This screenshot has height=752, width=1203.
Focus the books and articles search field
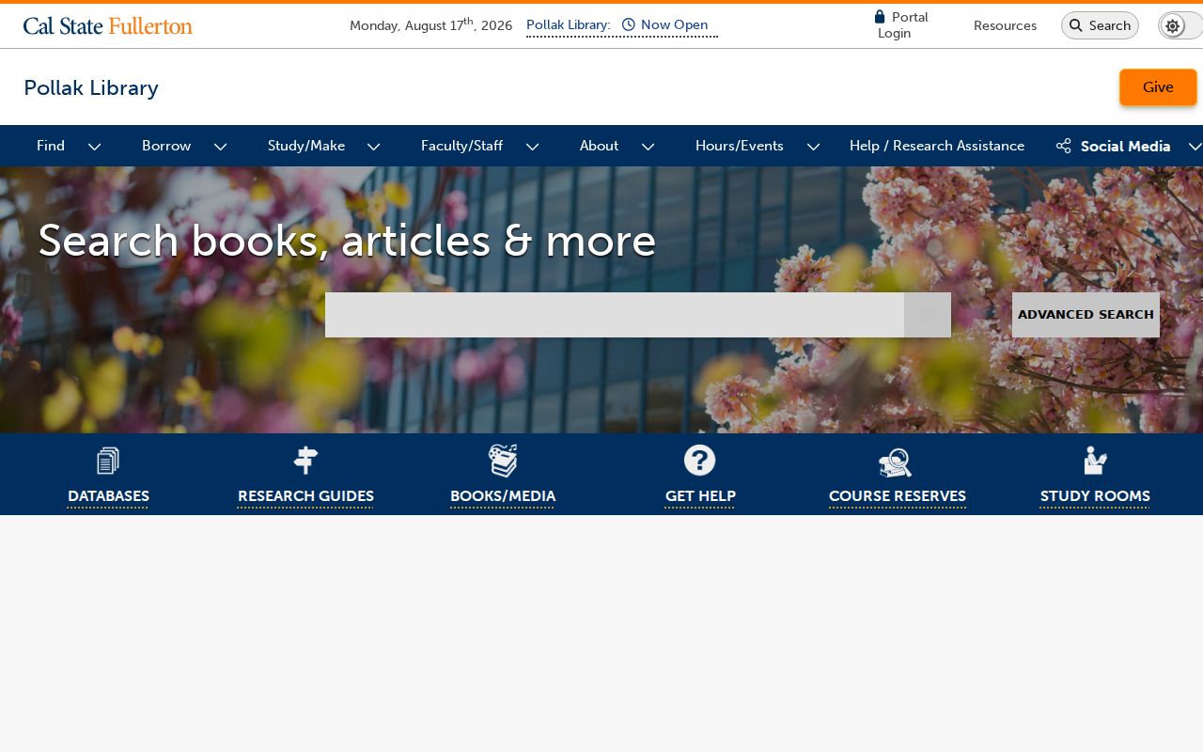(615, 315)
